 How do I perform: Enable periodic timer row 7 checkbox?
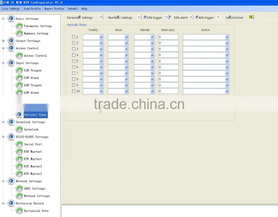pyautogui.click(x=74, y=73)
